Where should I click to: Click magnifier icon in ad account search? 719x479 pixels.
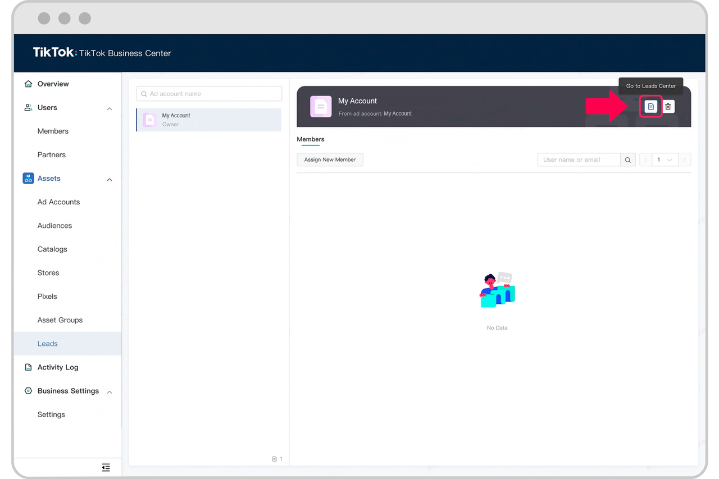pyautogui.click(x=144, y=94)
